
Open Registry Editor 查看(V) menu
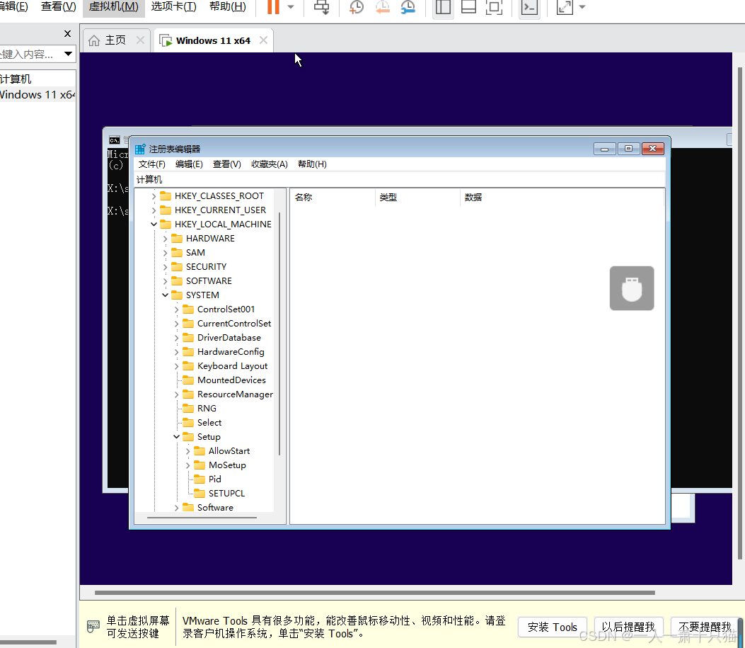[x=226, y=164]
